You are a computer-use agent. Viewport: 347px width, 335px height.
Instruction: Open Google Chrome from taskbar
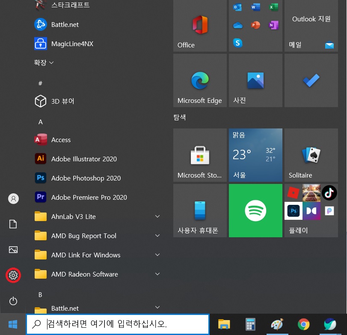(x=304, y=324)
